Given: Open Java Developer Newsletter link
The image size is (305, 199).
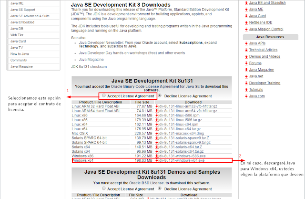Looking at the screenshot, I should pos(101,42).
